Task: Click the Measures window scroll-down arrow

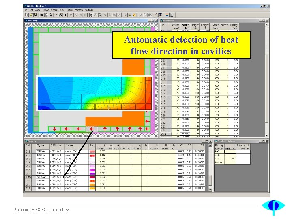Action: (267, 135)
